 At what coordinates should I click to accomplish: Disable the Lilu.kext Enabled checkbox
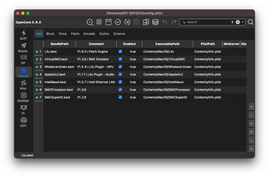tap(120, 51)
